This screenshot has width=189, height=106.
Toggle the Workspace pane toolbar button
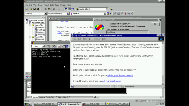click(x=66, y=9)
